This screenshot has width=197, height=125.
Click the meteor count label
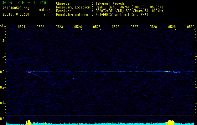[x=44, y=10]
